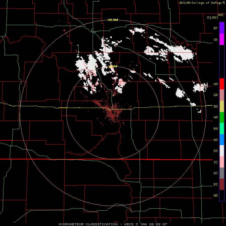Image resolution: width=226 pixels, height=226 pixels.
Task: Click the BD yellow legend swatch
Action: coord(222,106)
